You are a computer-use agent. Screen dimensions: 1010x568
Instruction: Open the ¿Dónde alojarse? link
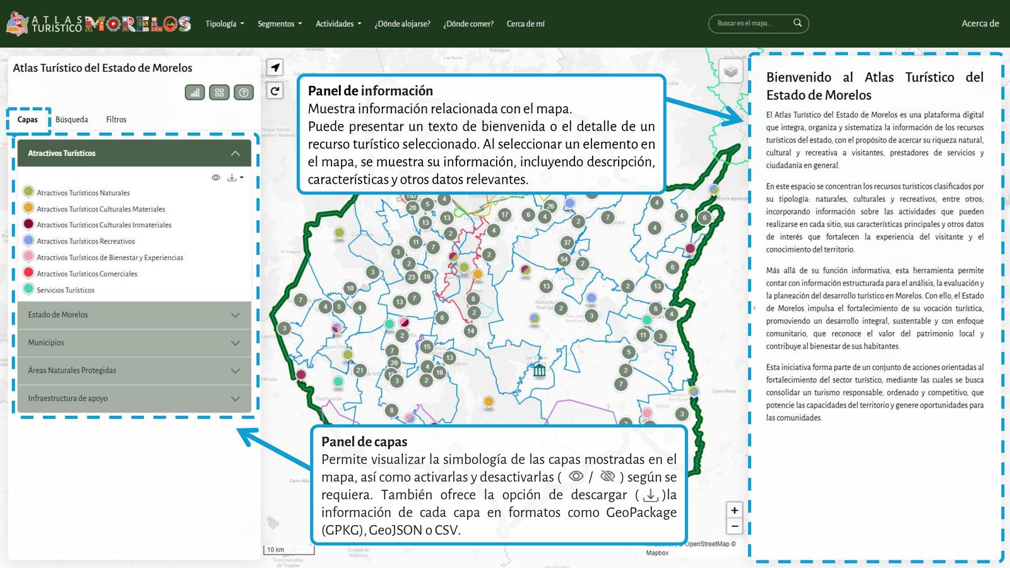click(x=402, y=24)
